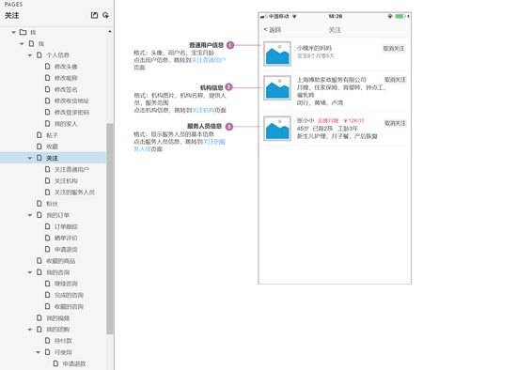The height and width of the screenshot is (370, 517).
Task: Click the image placeholder for 张小小
Action: pos(277,129)
